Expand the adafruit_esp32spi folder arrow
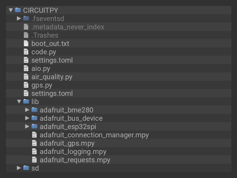This screenshot has width=237, height=178. 28,127
